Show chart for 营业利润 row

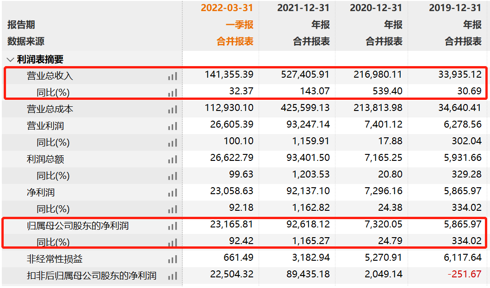pos(173,126)
